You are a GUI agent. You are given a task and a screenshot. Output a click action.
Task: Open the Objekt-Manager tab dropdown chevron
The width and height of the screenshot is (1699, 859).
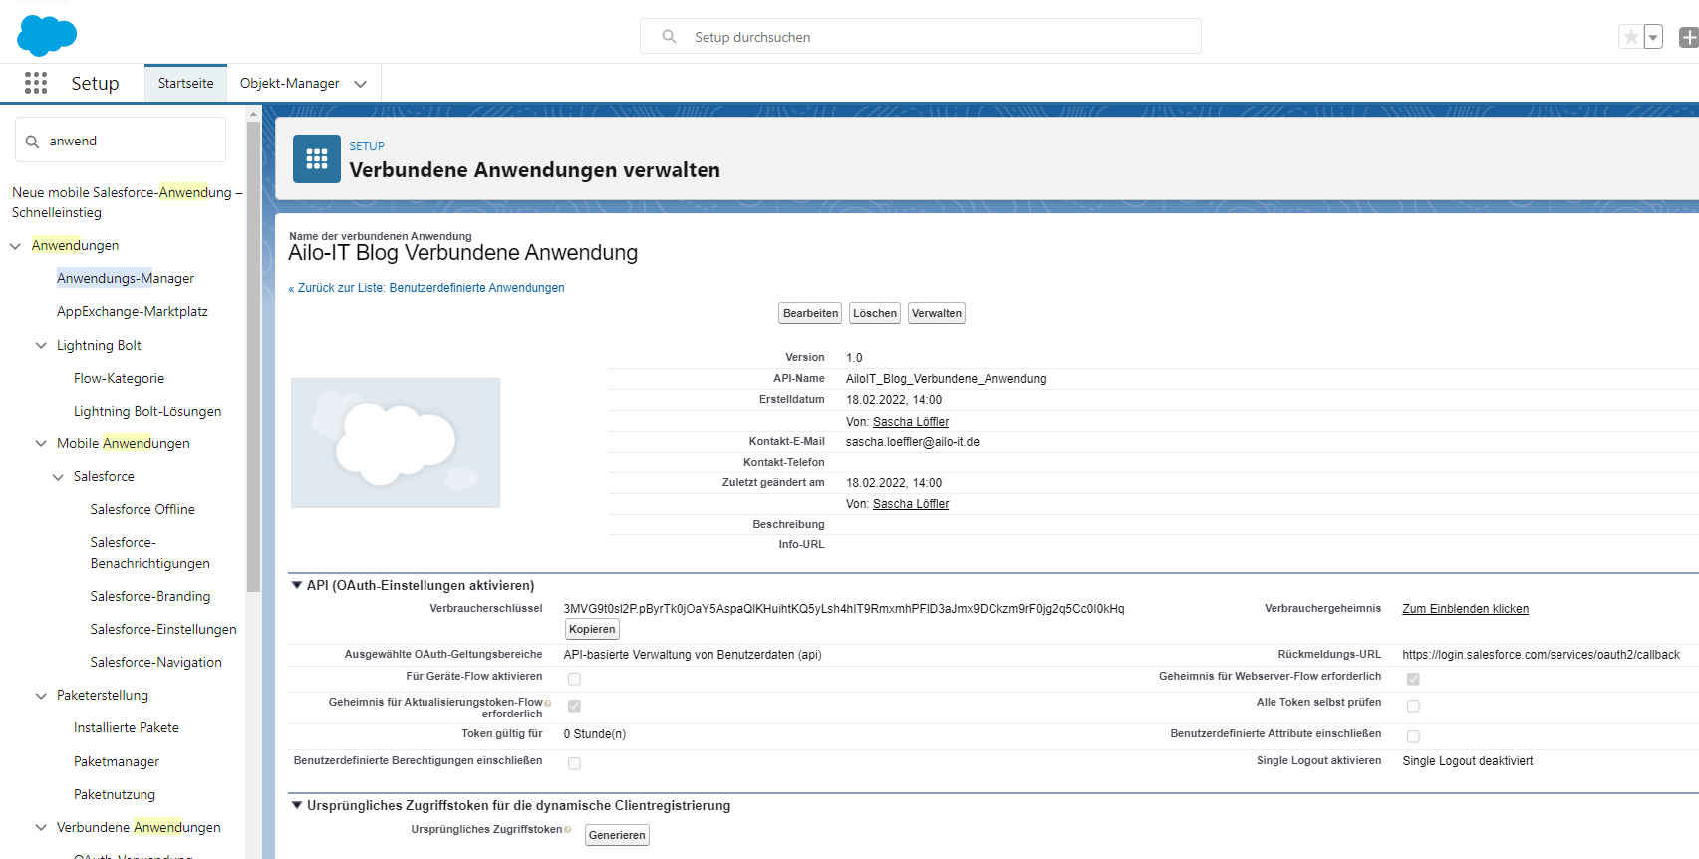click(x=361, y=84)
